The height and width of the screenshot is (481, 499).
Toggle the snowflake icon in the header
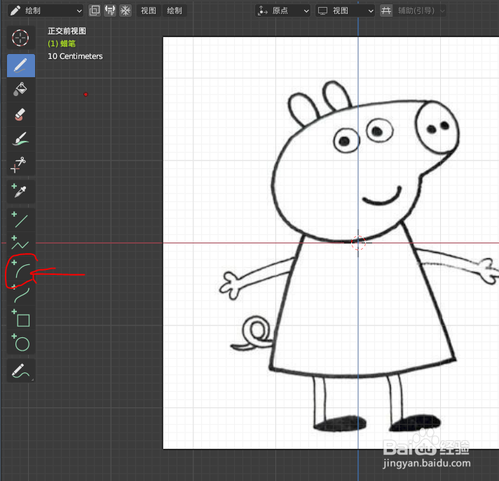tap(125, 11)
